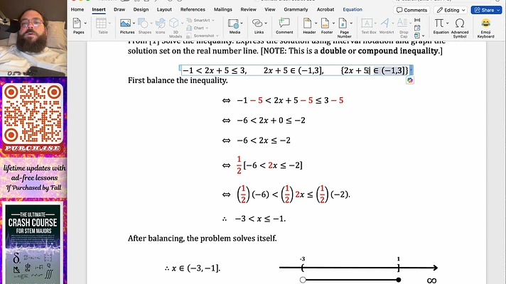
Task: Insert a Chart
Action: pos(197,28)
